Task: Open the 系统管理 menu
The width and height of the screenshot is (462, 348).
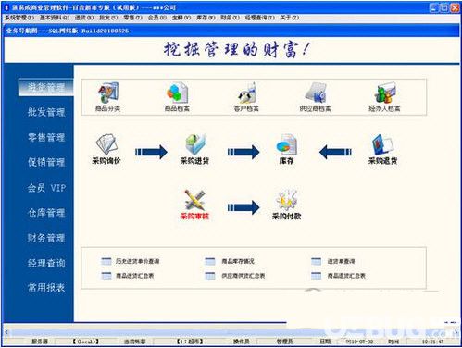Action: (x=19, y=18)
